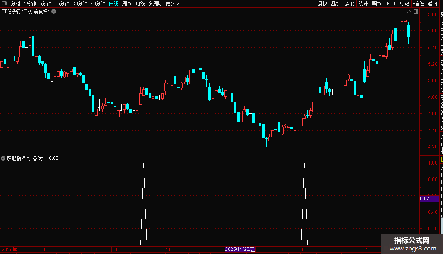The width and height of the screenshot is (443, 254).
Task: Open the F10 company info
Action: tap(391, 4)
